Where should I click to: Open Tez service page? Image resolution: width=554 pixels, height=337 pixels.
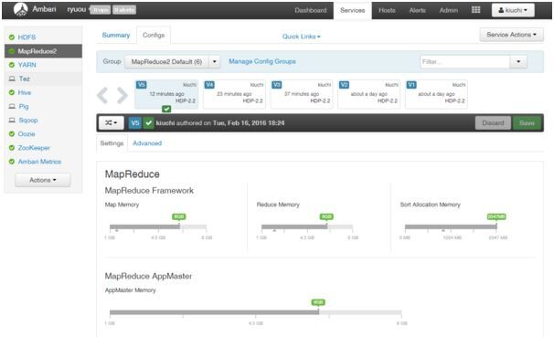pyautogui.click(x=25, y=79)
